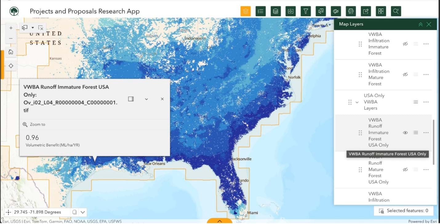The height and width of the screenshot is (224, 440).
Task: Open the options menu for VWBA Runoff Mature Forest USA Only
Action: [x=426, y=169]
